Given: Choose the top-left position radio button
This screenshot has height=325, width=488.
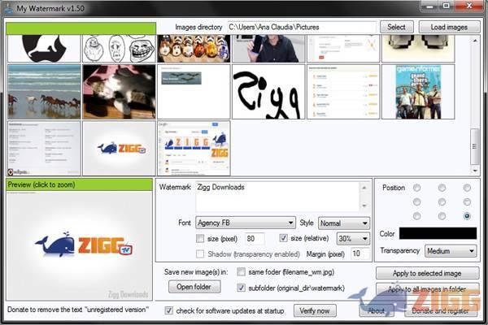Looking at the screenshot, I should pyautogui.click(x=416, y=188).
